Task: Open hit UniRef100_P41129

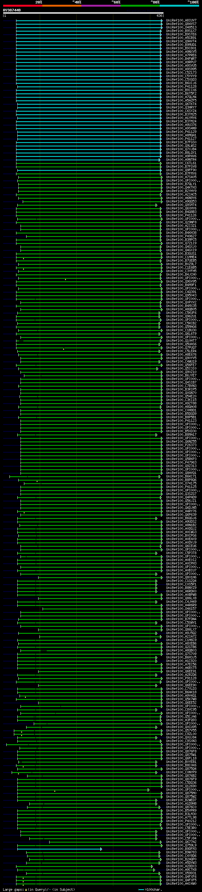Action: point(181,132)
